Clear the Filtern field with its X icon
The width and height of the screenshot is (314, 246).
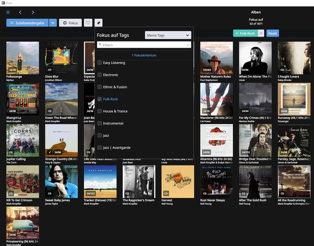tap(188, 45)
